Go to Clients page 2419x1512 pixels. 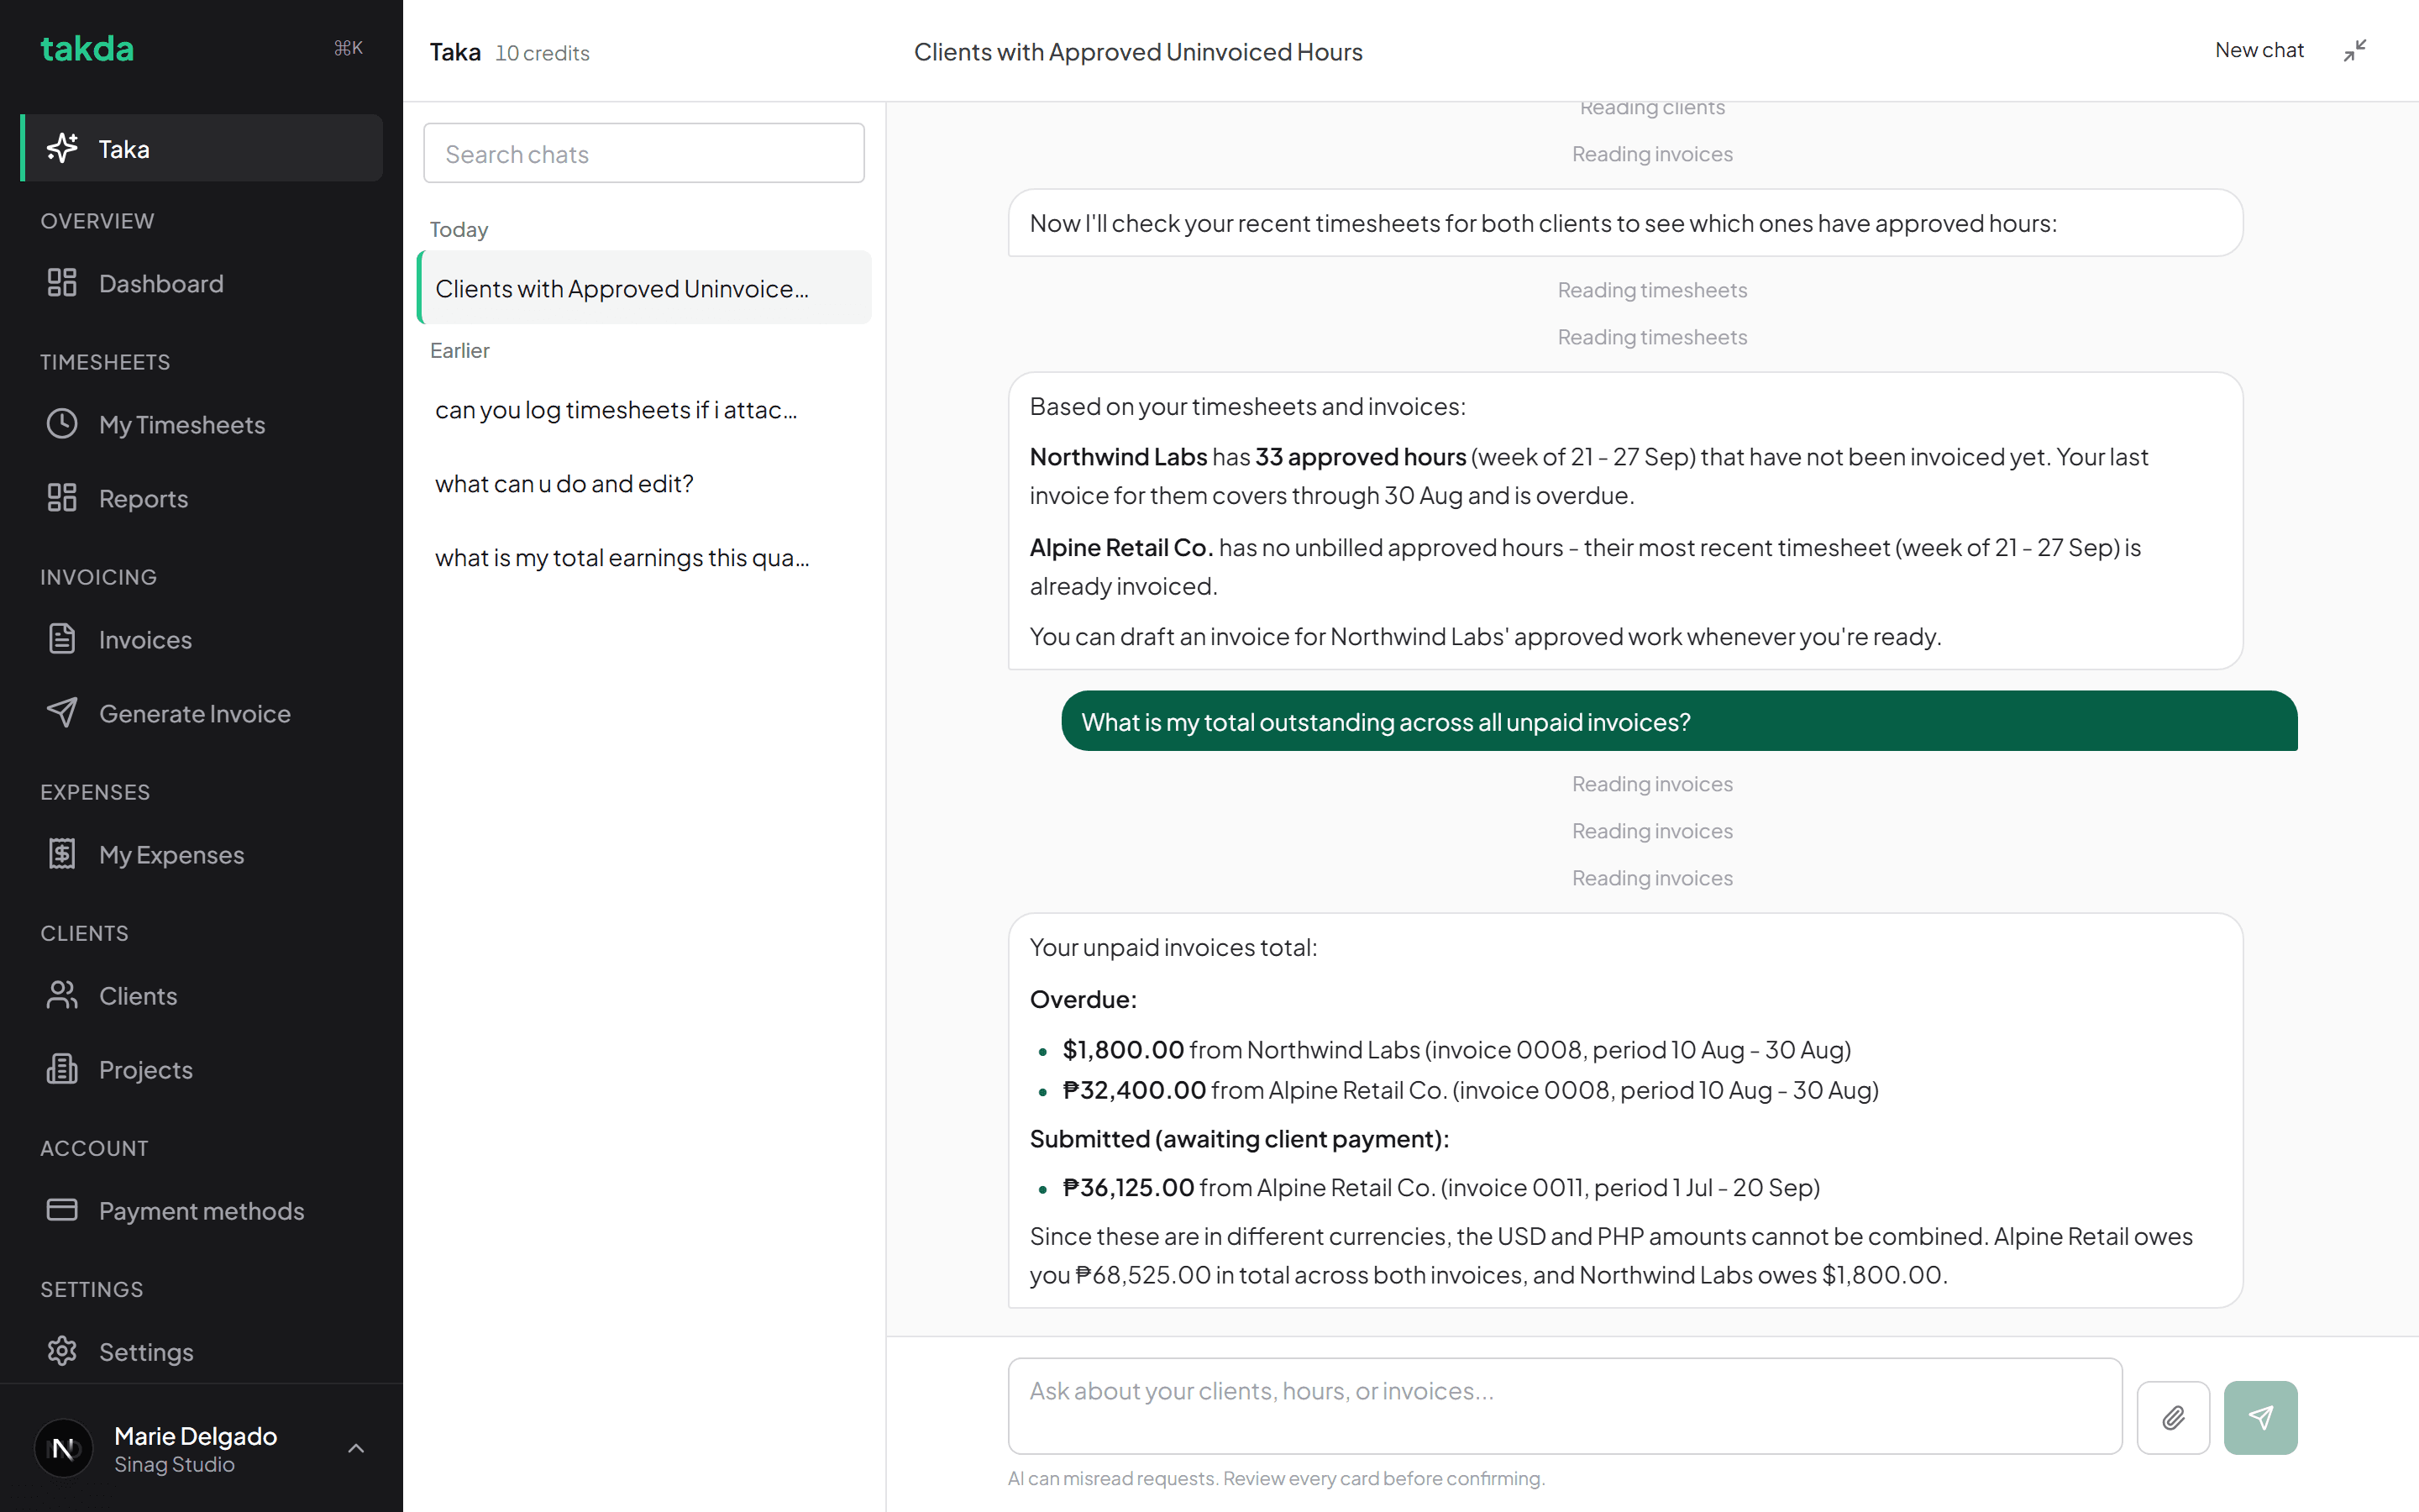pyautogui.click(x=201, y=995)
